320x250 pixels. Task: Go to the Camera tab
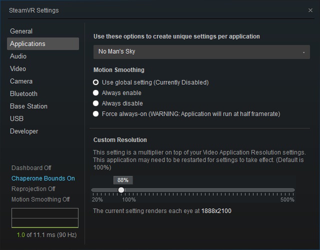(21, 81)
